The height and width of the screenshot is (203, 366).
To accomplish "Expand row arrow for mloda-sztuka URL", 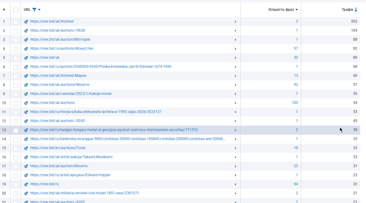I will click(235, 112).
